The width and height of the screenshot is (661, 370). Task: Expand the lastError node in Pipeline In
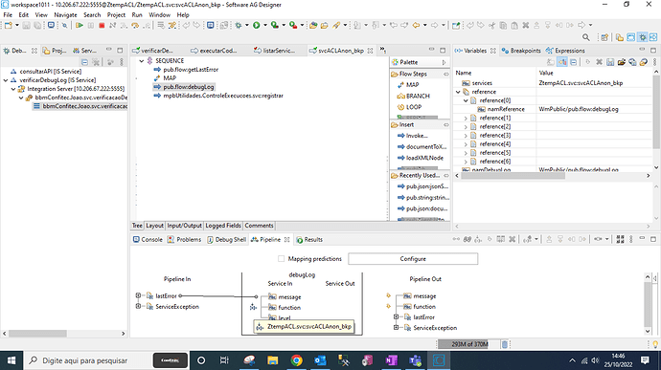138,295
